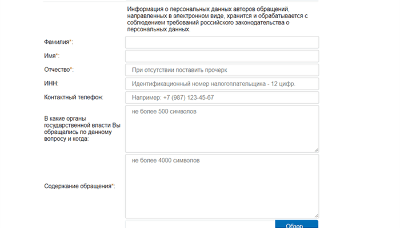Click the Отчество field with dash placeholder
Viewport: 400px width, 228px height.
click(x=222, y=70)
